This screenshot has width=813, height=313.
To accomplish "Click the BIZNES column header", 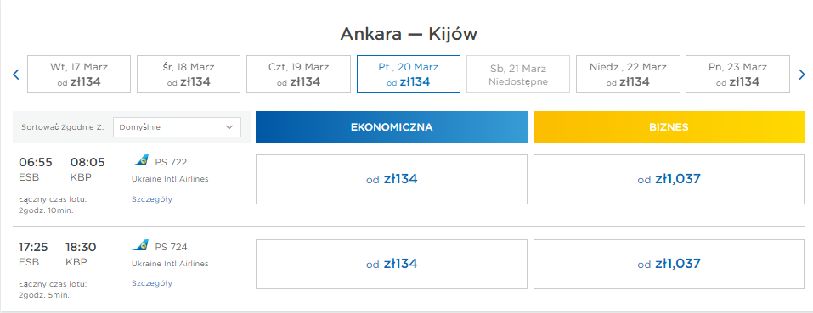I will click(x=669, y=127).
